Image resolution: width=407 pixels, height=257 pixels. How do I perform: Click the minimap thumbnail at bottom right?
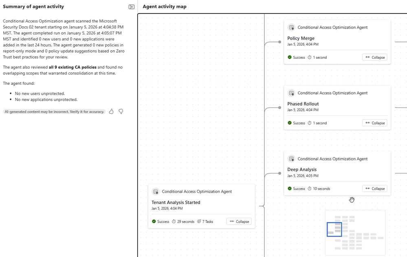tap(355, 233)
